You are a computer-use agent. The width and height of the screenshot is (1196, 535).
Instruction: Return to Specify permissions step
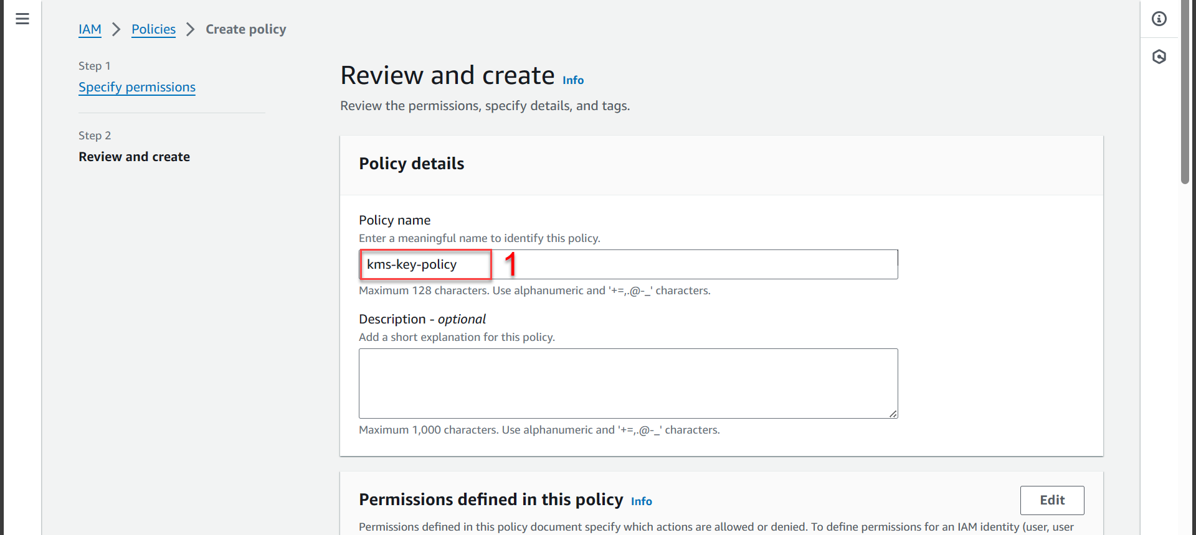(x=137, y=87)
